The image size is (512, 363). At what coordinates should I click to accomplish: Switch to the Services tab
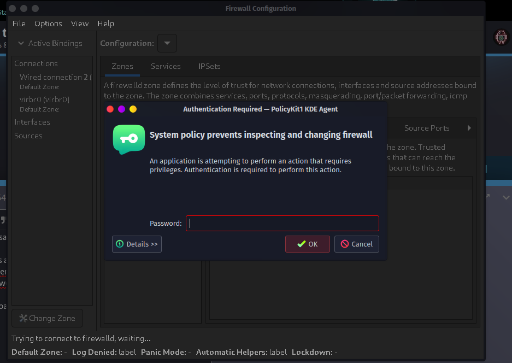point(166,66)
